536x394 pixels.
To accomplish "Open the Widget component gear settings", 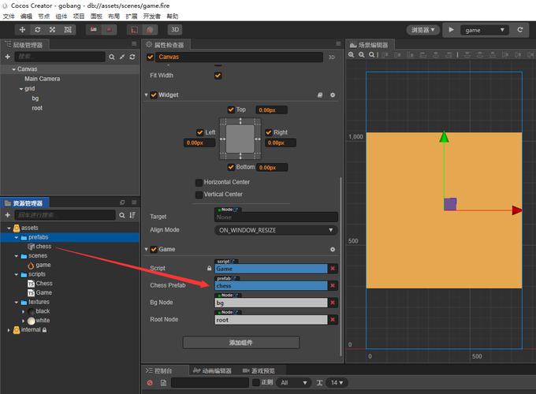I will [333, 95].
